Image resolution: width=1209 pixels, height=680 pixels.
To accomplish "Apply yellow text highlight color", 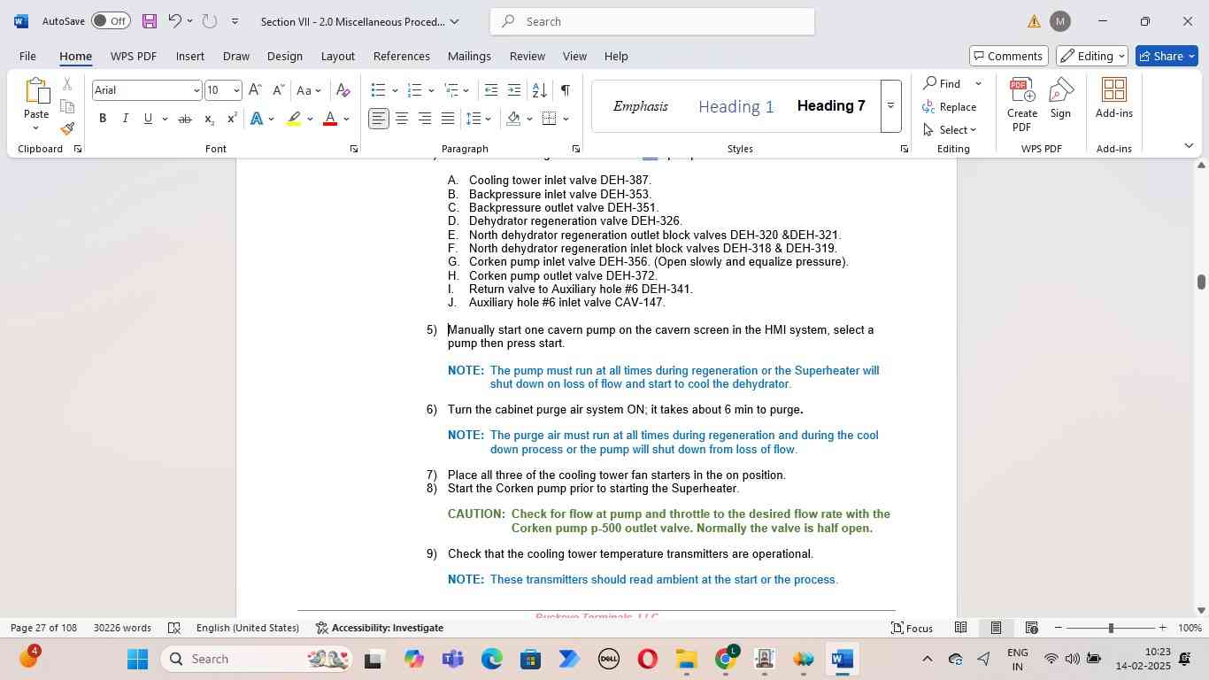I will (x=295, y=119).
